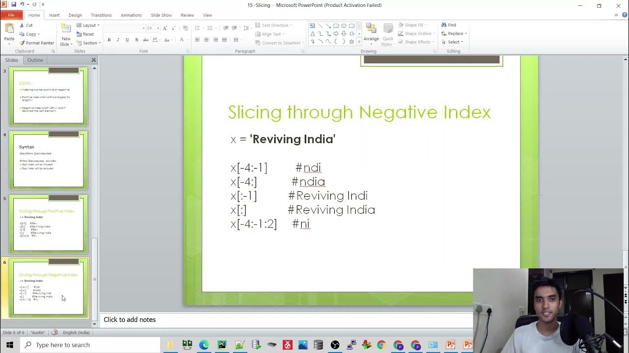Click the Paste clipboard icon
This screenshot has height=353, width=629.
[9, 29]
